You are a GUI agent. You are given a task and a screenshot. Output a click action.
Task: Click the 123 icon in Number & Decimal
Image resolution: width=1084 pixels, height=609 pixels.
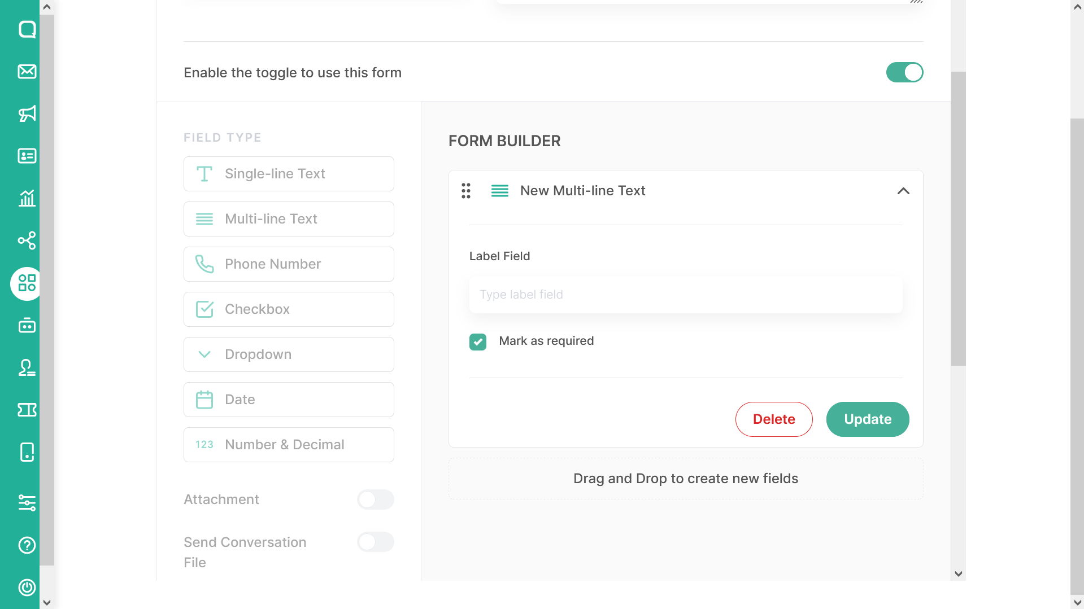click(x=204, y=445)
